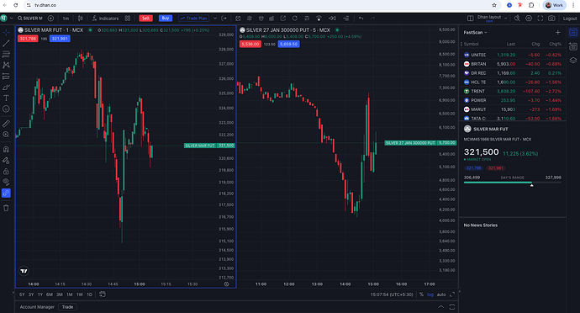Select the ruler measure tool
This screenshot has height=313, width=580.
6,124
